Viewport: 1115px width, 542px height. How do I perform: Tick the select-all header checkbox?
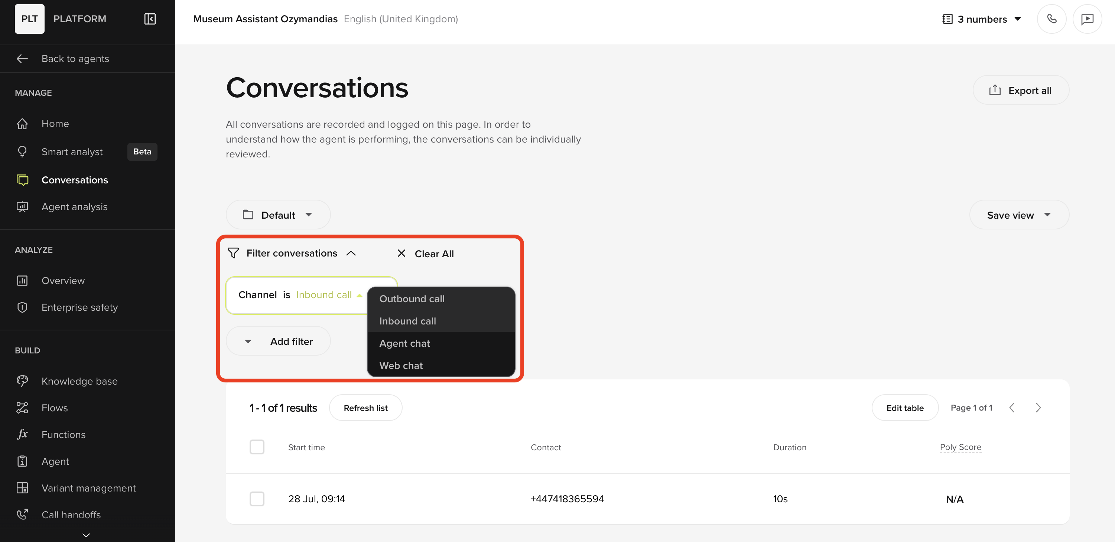click(x=257, y=447)
